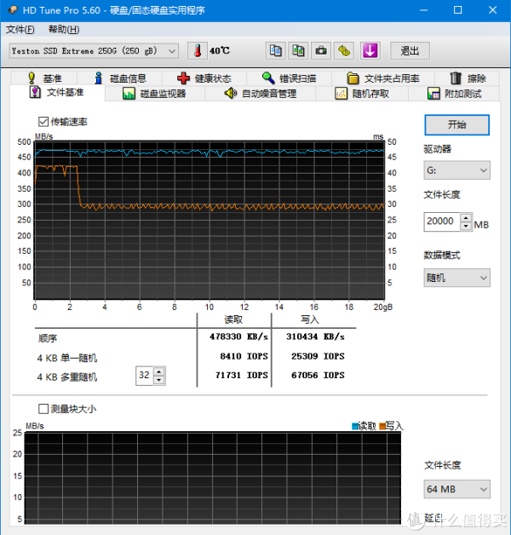511x535 pixels.
Task: Click multi random write 67056 IOPS
Action: [x=318, y=375]
